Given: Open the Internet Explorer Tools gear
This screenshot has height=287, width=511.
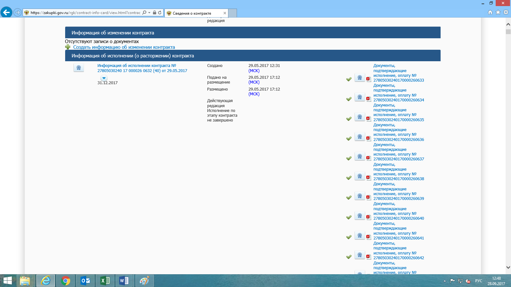Looking at the screenshot, I should click(x=506, y=12).
